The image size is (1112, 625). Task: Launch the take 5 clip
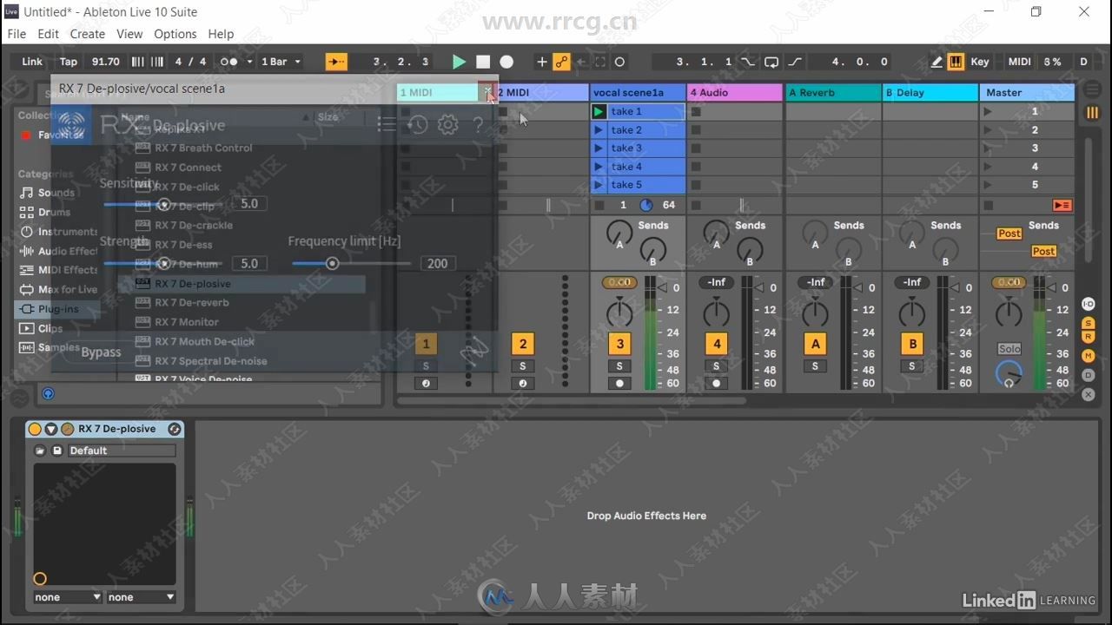click(599, 185)
